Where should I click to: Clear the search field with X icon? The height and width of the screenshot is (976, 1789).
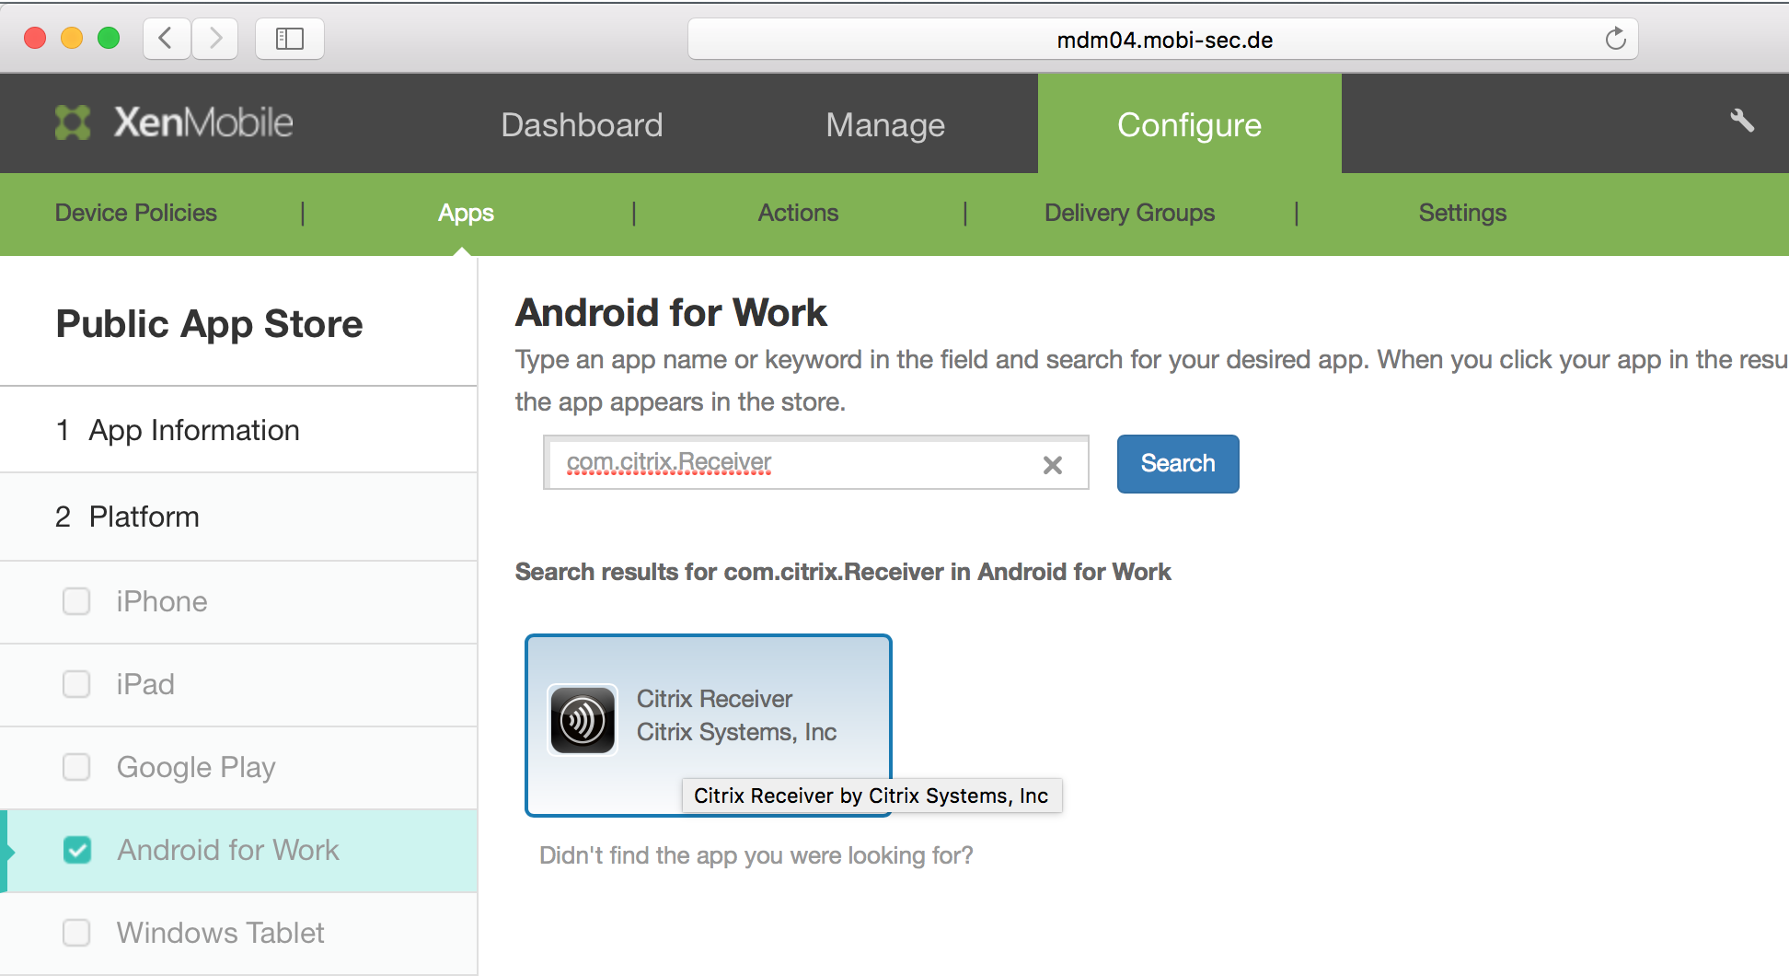(x=1053, y=465)
